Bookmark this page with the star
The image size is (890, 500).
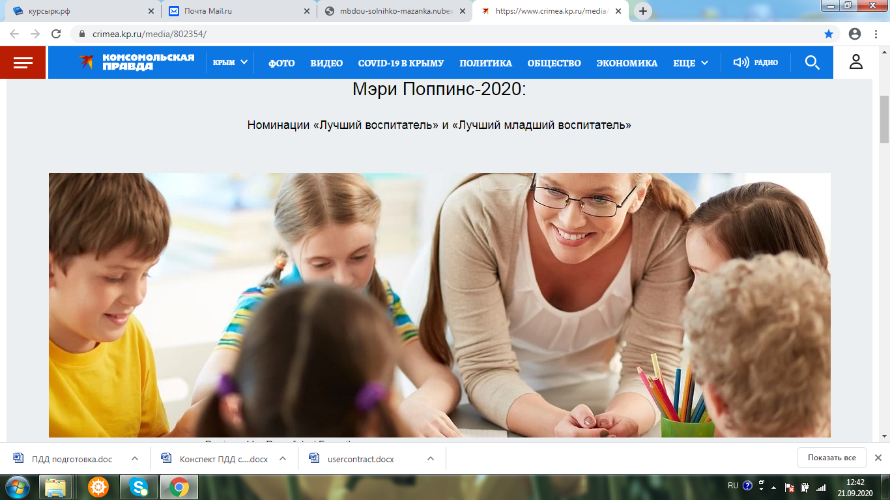829,34
